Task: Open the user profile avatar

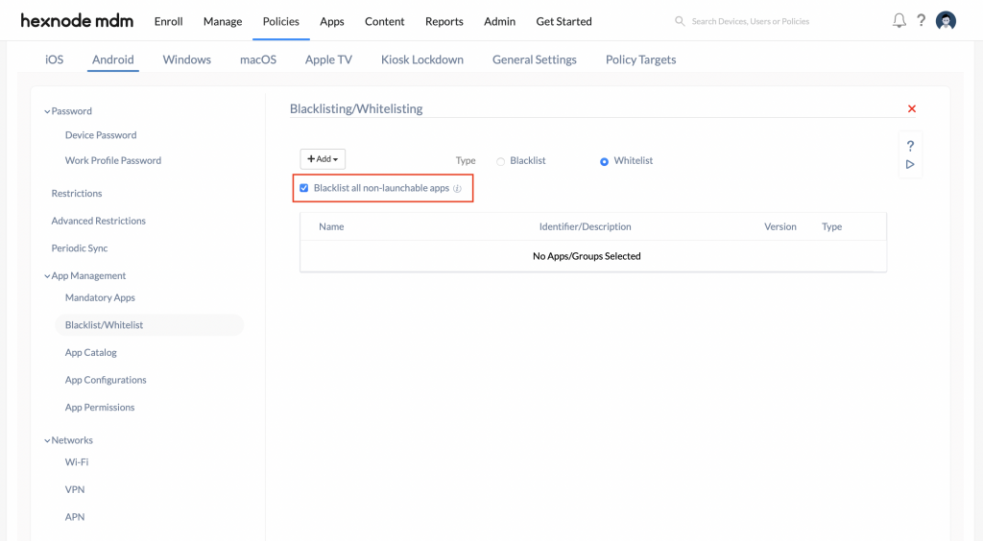Action: pos(946,21)
